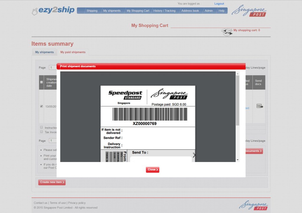302x213 pixels.
Task: Enable the Instruction checkbox
Action: pyautogui.click(x=41, y=127)
